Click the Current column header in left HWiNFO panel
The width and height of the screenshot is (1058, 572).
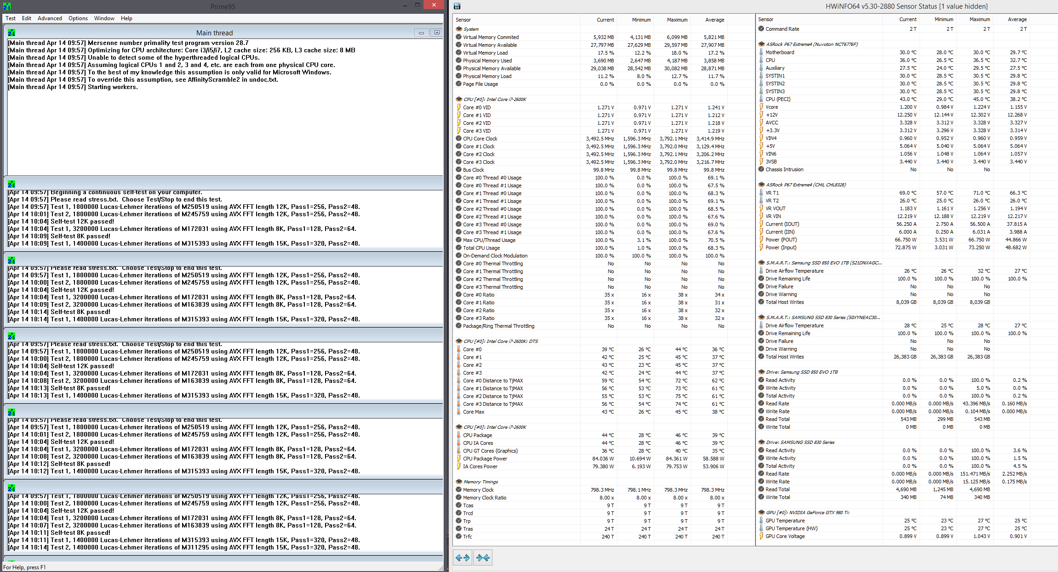[x=598, y=20]
